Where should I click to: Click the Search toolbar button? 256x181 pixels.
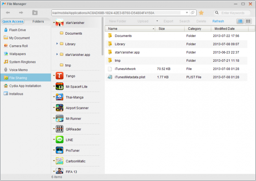pyautogui.click(x=185, y=21)
